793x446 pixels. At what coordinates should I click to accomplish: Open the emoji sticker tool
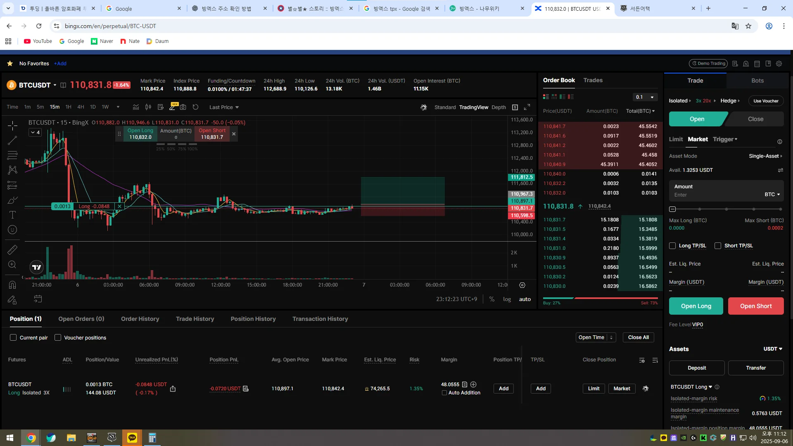point(12,230)
